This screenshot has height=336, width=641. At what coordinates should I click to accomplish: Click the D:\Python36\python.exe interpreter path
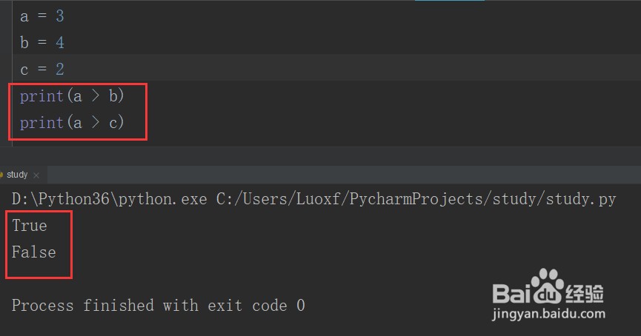[x=109, y=199]
